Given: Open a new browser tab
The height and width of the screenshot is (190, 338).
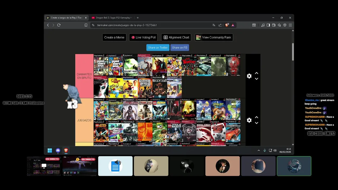Looking at the screenshot, I should pyautogui.click(x=138, y=18).
